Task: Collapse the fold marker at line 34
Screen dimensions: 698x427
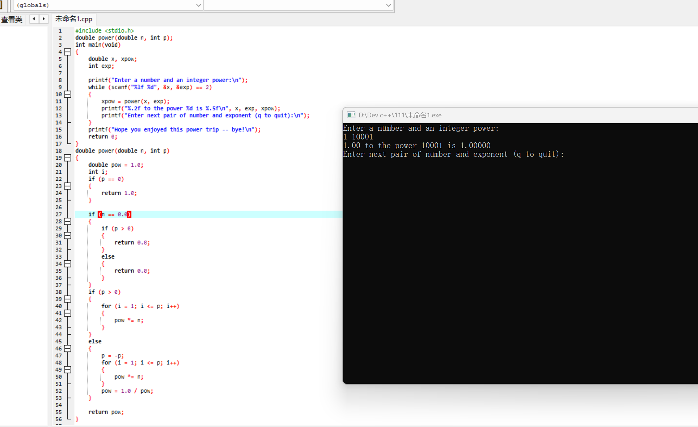Action: click(68, 264)
